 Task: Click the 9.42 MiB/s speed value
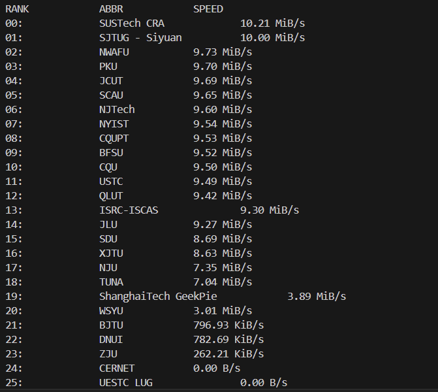[x=223, y=196]
